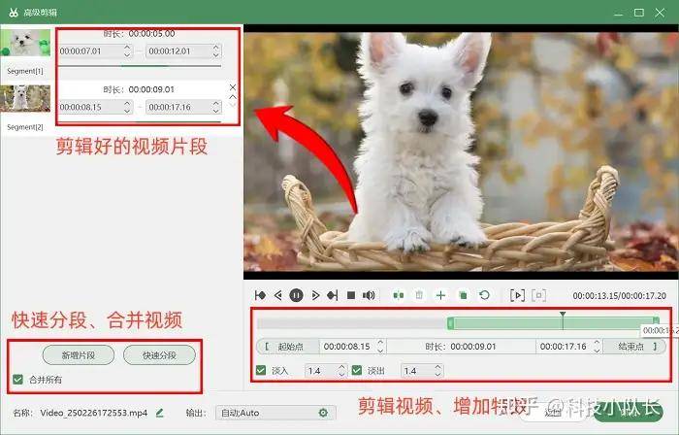The width and height of the screenshot is (679, 435).
Task: Move Segment[2] down with the arrow
Action: tap(233, 105)
